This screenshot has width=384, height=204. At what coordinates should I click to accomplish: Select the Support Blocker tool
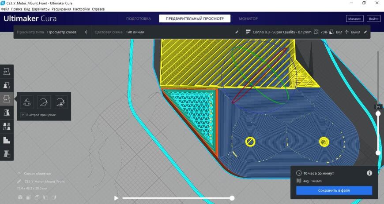tap(7, 140)
